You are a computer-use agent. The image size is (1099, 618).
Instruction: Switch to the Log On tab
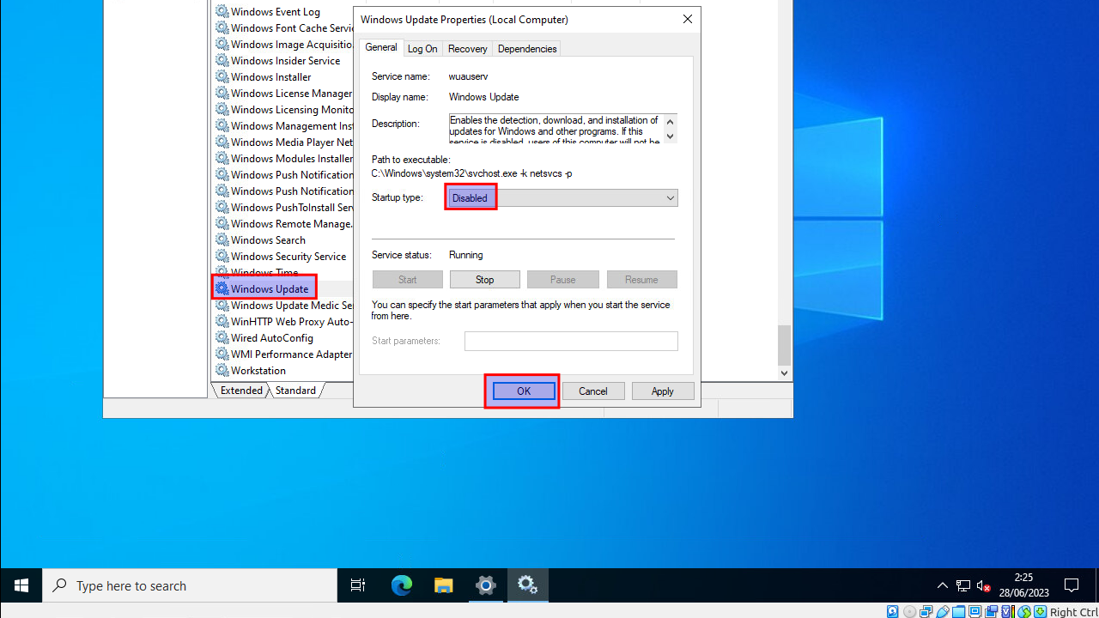coord(422,49)
